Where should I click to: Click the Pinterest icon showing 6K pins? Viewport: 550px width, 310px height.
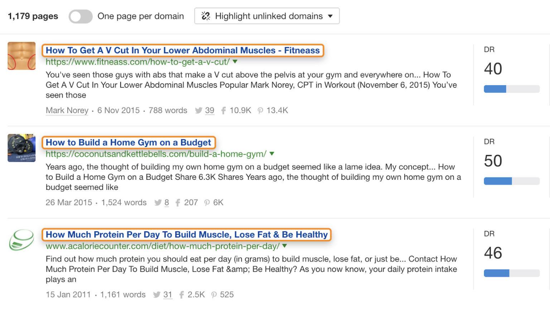(x=207, y=202)
